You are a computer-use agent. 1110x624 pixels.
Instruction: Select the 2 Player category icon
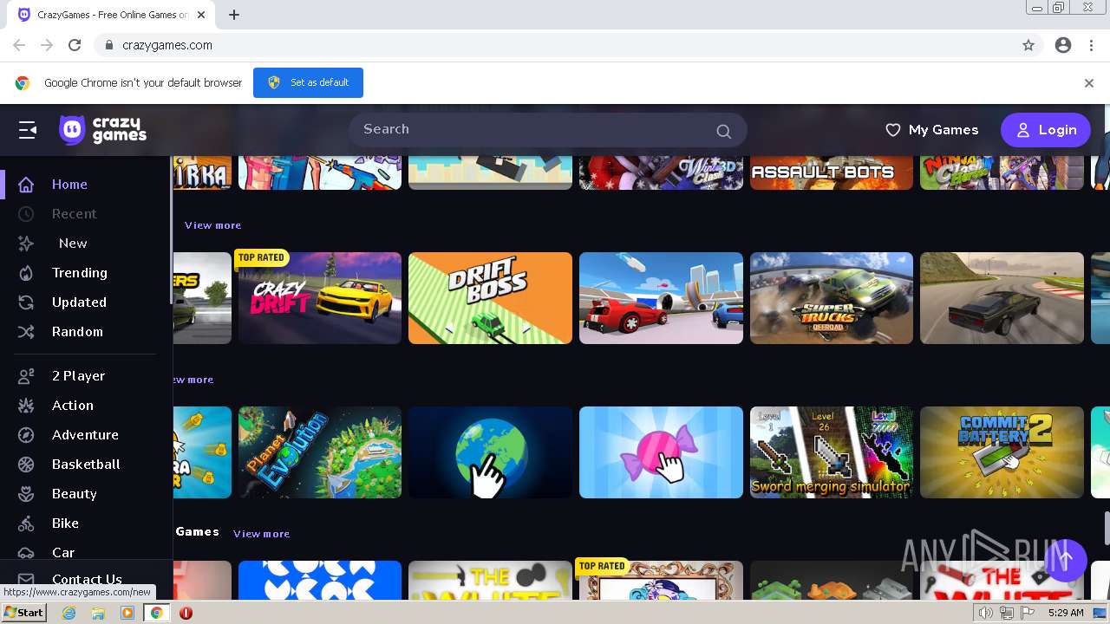[26, 376]
